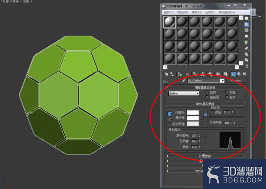The width and height of the screenshot is (266, 189).
Task: Toggle the ambient-diffuse color lock button
Action: tap(170, 114)
